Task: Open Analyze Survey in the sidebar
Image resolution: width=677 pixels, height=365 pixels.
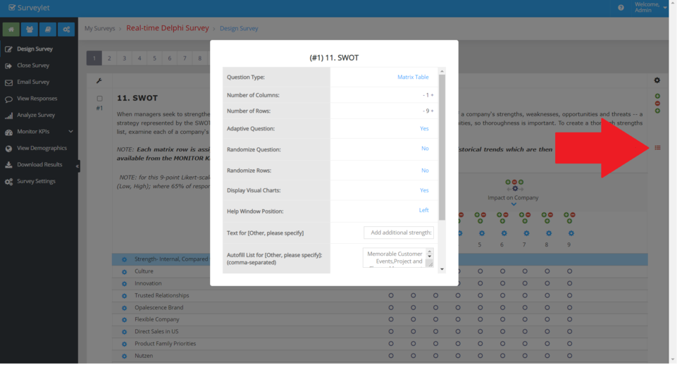Action: point(36,115)
